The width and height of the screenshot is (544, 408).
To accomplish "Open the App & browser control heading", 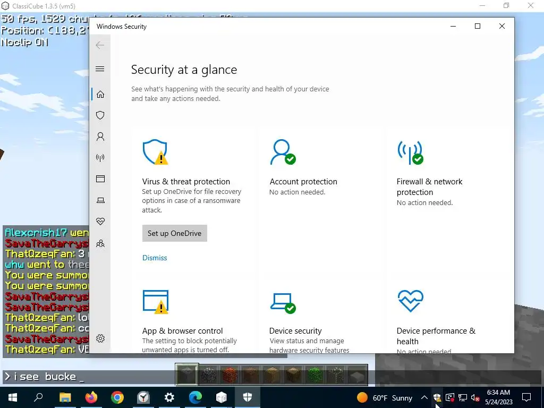I will (x=183, y=330).
